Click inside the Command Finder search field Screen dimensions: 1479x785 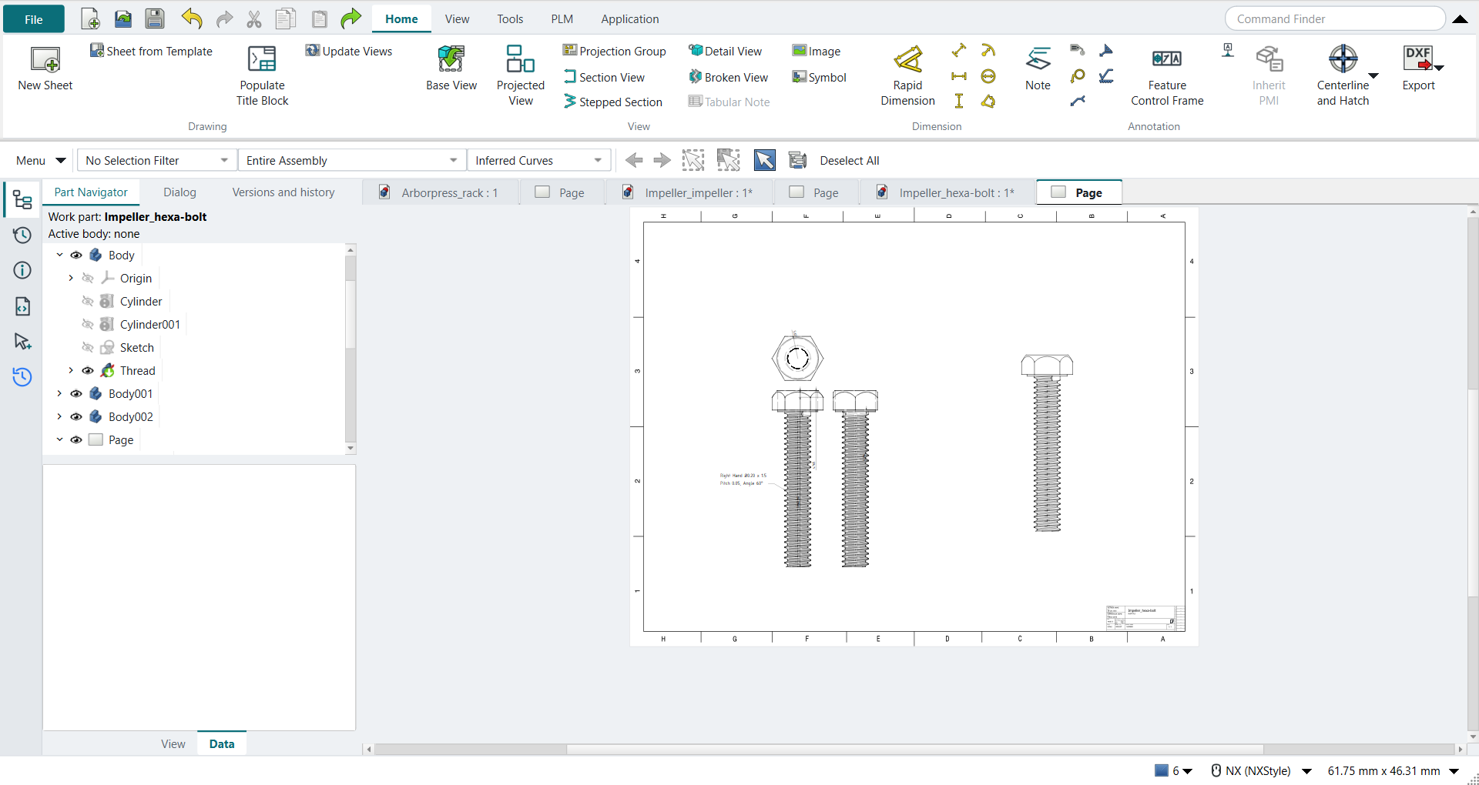click(x=1334, y=19)
